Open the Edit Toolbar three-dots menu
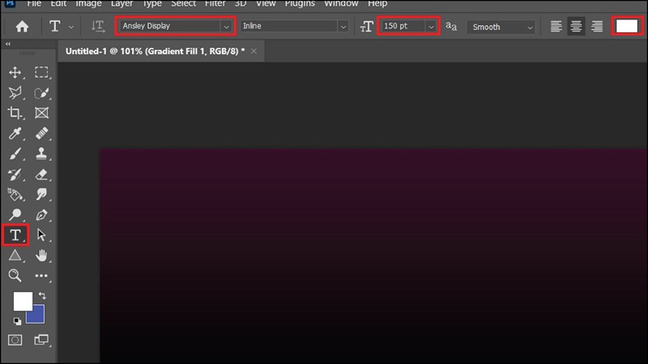This screenshot has height=364, width=648. [x=41, y=276]
